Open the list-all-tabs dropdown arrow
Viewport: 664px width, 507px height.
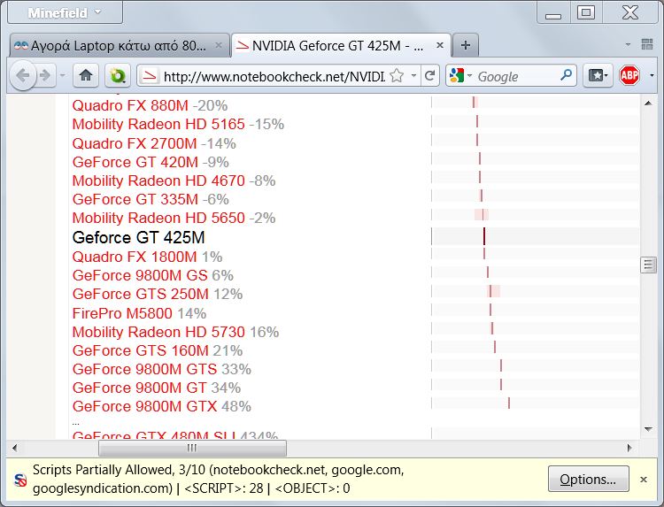tap(628, 44)
